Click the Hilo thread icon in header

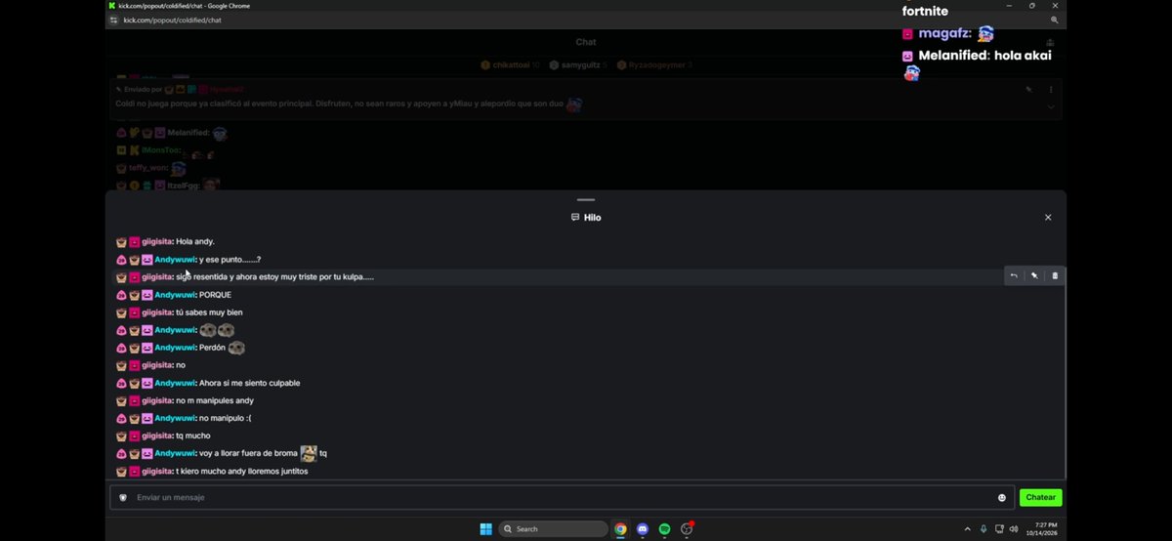575,218
